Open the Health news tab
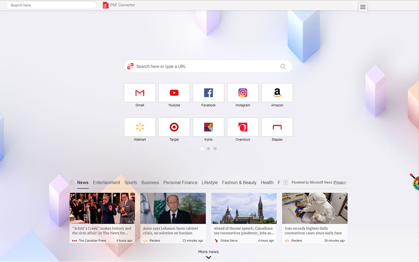 tap(267, 182)
